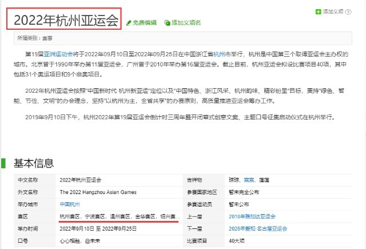Click the question mark help icon after 添加义项
This screenshot has height=249, width=366.
tap(348, 11)
